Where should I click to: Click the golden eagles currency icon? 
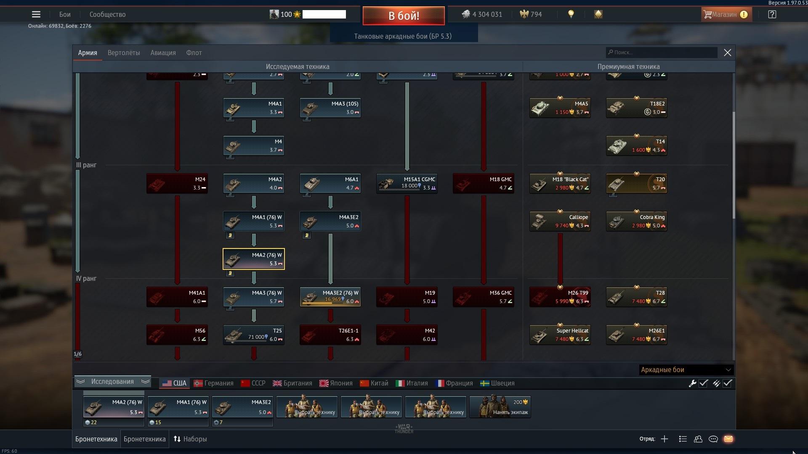coord(524,14)
